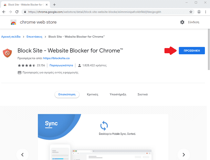Click the Block Site extension title heading
210x160 pixels.
[70, 51]
